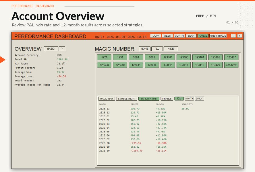Open the PERIOD PROFIT tab
Viewport: 255px width, 172px height.
click(149, 99)
